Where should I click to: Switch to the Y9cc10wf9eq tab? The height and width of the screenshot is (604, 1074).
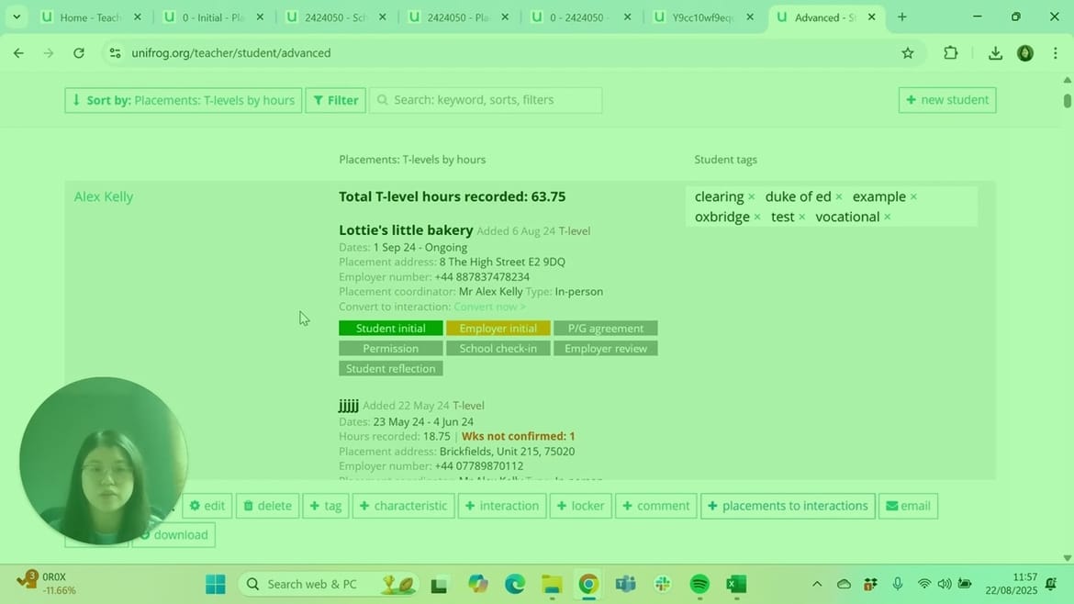pyautogui.click(x=702, y=17)
